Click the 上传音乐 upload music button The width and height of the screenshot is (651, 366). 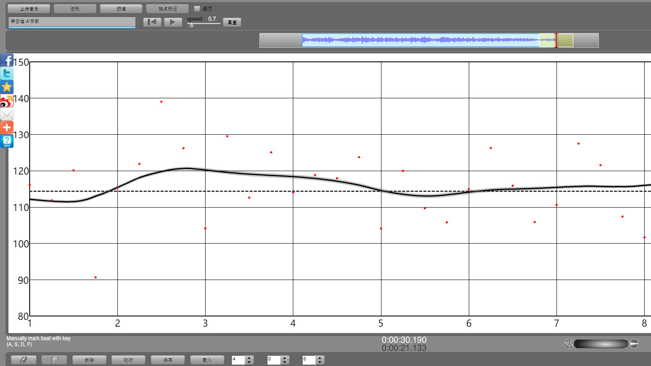coord(29,8)
